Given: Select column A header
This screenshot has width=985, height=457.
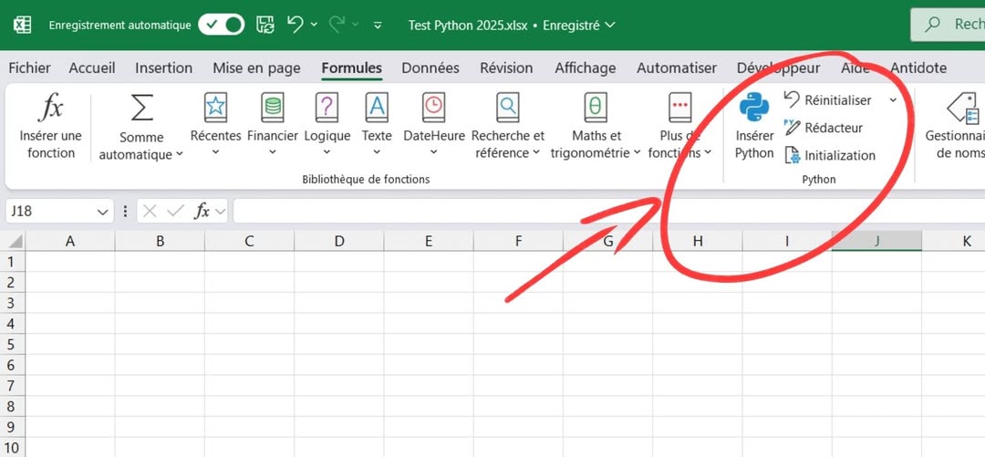Looking at the screenshot, I should pos(70,241).
